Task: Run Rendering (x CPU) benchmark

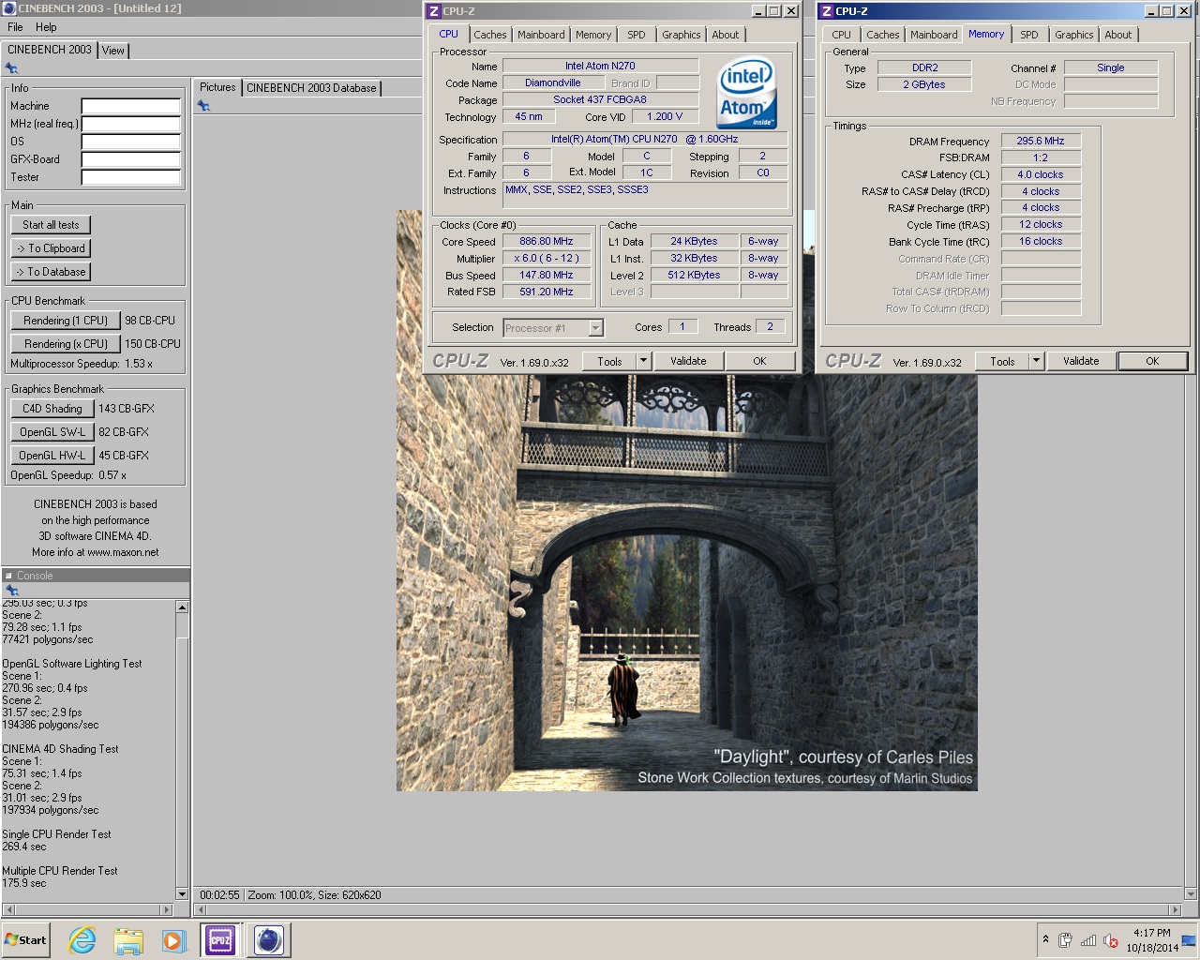Action: click(66, 344)
